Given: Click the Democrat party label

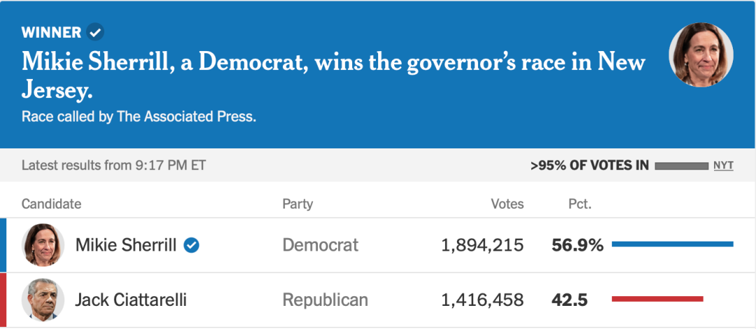Looking at the screenshot, I should 320,245.
